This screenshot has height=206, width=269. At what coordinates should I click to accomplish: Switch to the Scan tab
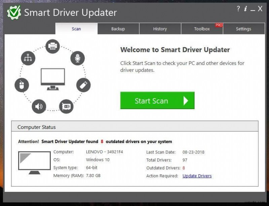(76, 29)
